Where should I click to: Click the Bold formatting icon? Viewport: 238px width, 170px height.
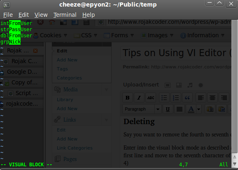128,97
